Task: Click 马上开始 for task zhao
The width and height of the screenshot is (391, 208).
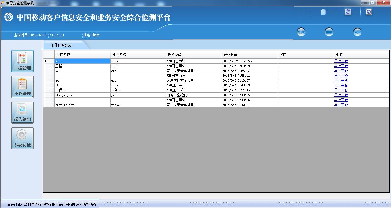Action: pos(341,85)
